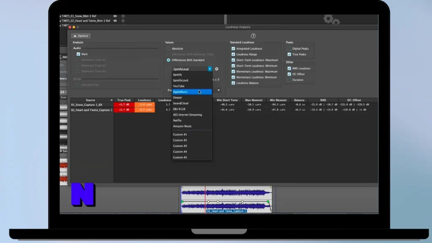Click Balance column header

point(299,100)
